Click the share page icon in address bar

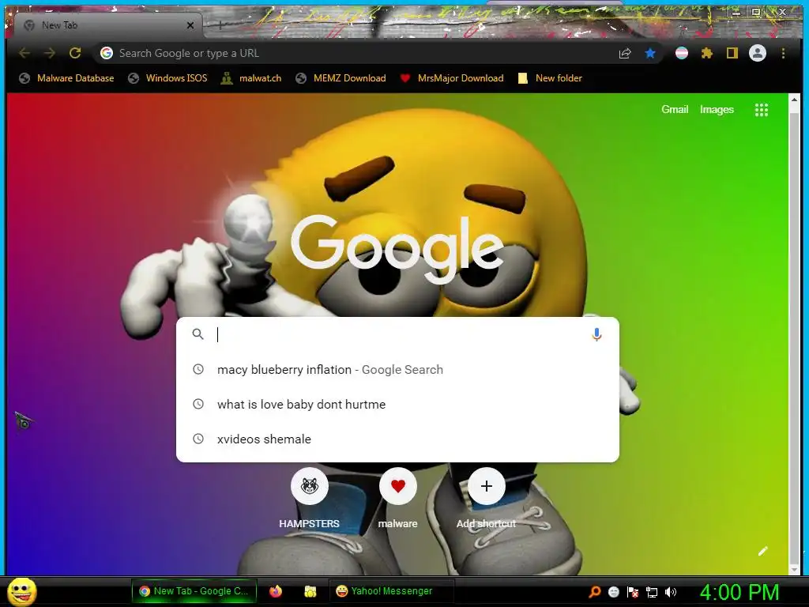pos(625,53)
